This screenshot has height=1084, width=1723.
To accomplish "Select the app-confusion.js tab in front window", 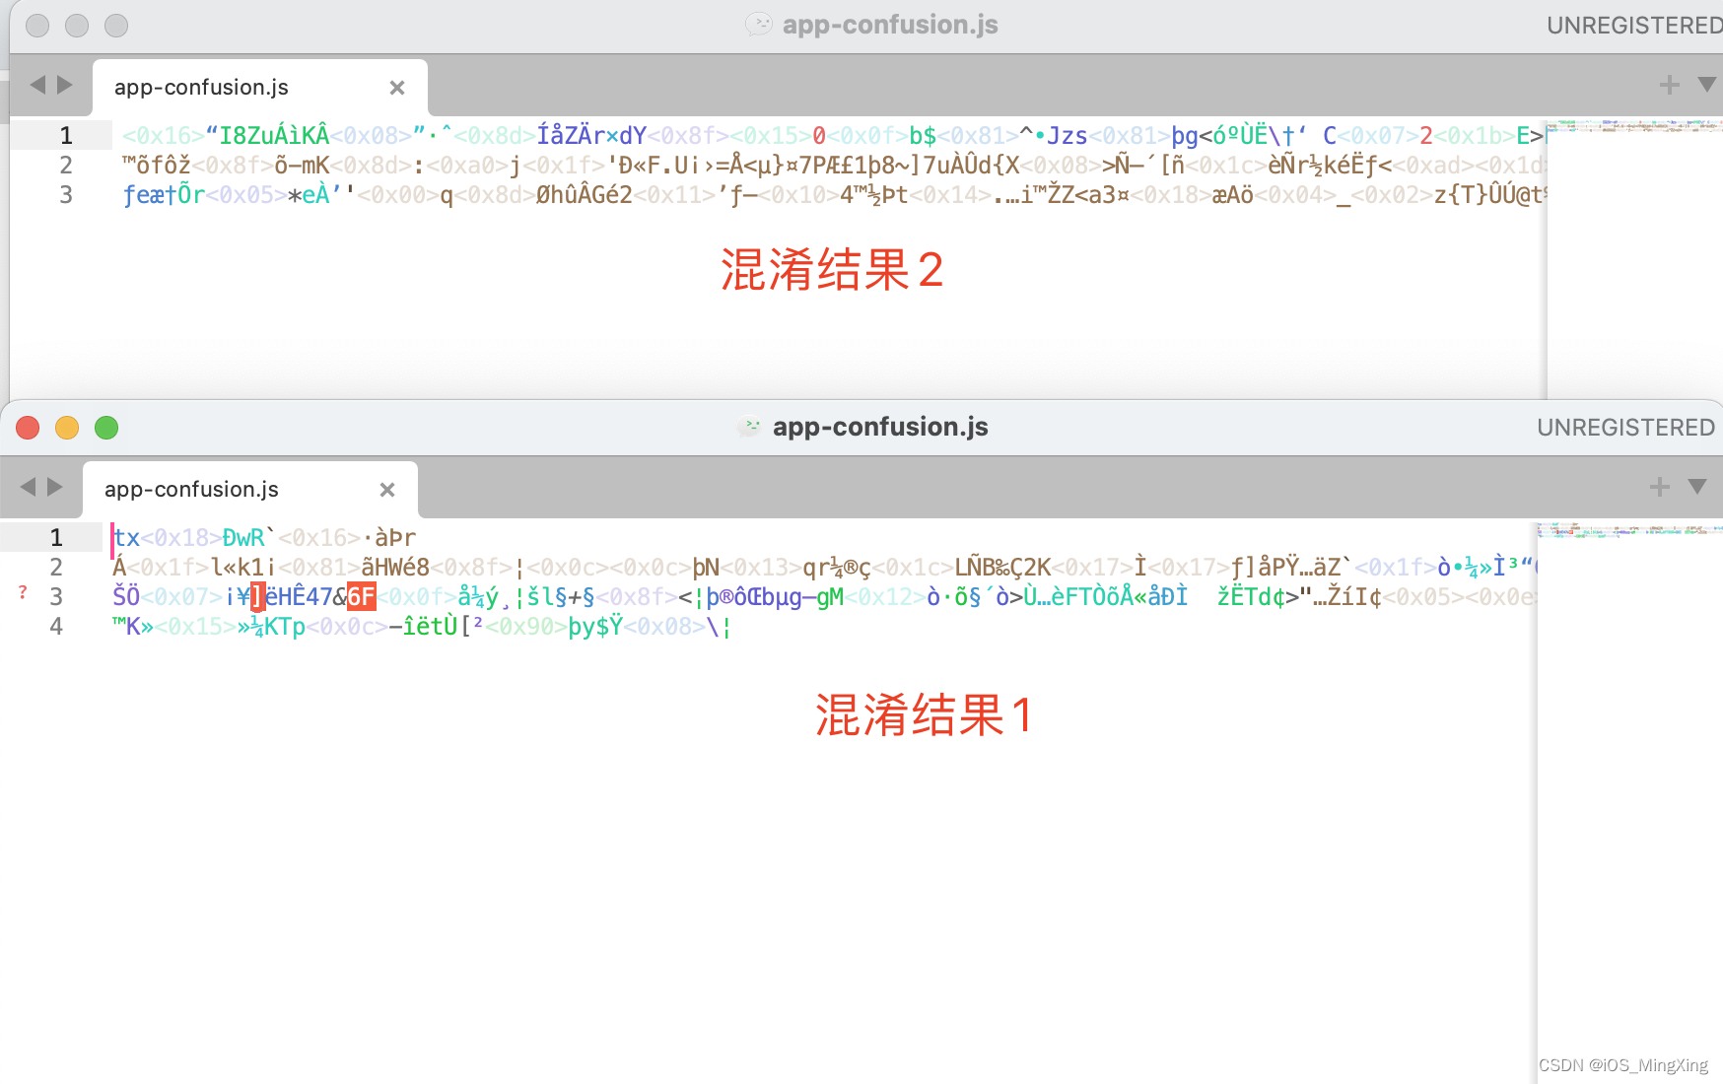I will pos(250,490).
